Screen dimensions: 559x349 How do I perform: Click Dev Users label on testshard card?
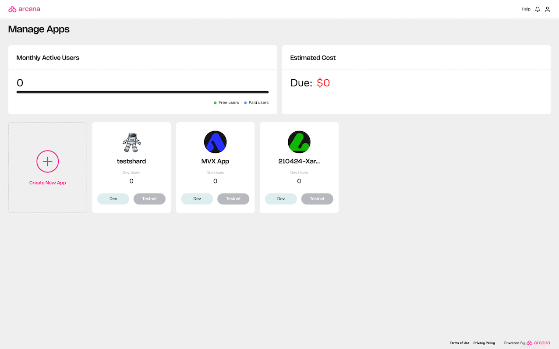pyautogui.click(x=131, y=173)
